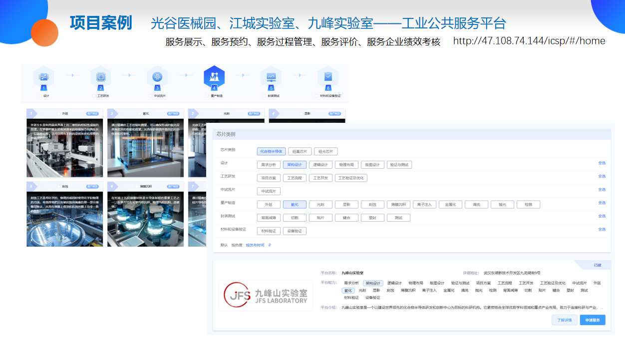Enable the 外延 checkbox on card 1
The height and width of the screenshot is (349, 625).
click(x=58, y=114)
